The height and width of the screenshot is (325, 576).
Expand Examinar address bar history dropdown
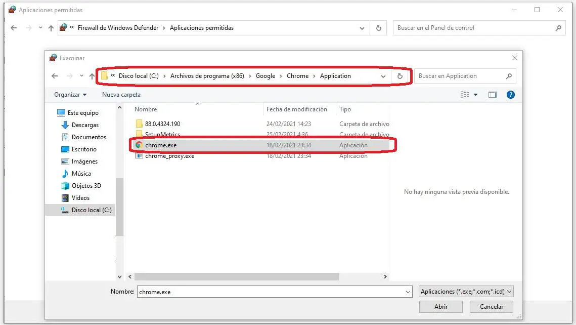pyautogui.click(x=383, y=76)
